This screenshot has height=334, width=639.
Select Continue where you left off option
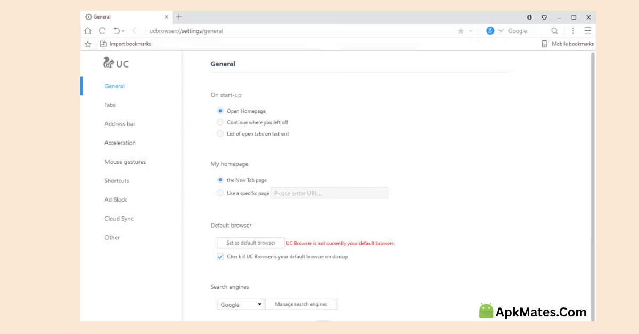[220, 122]
